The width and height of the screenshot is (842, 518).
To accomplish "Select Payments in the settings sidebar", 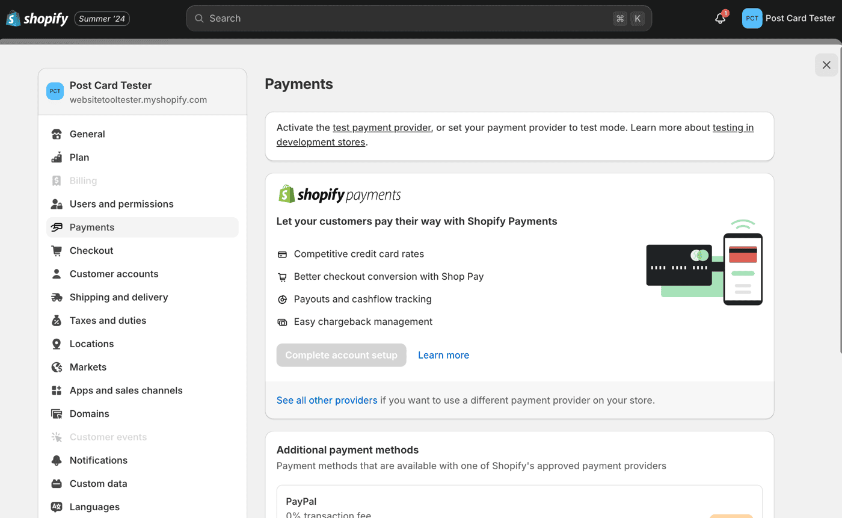I will tap(143, 227).
